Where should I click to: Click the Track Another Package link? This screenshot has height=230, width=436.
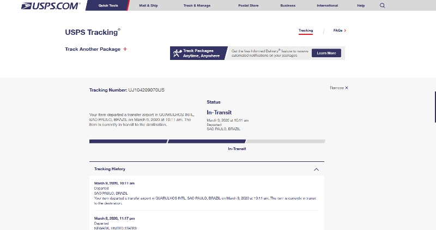coord(93,49)
